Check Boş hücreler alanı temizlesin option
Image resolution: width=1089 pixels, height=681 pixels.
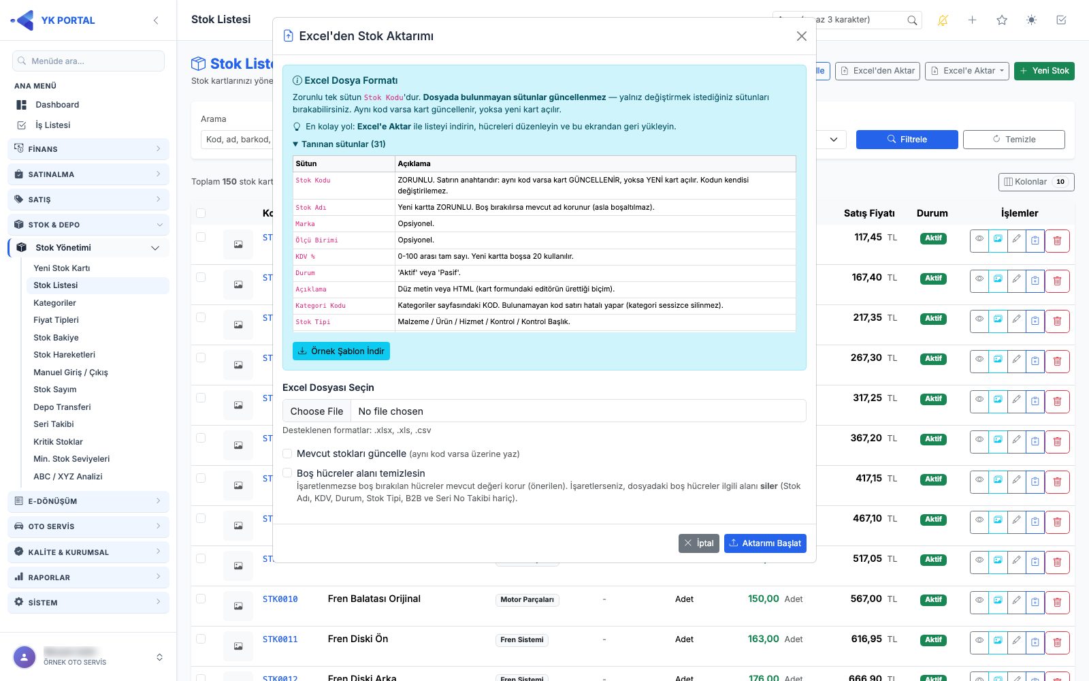[x=287, y=473]
